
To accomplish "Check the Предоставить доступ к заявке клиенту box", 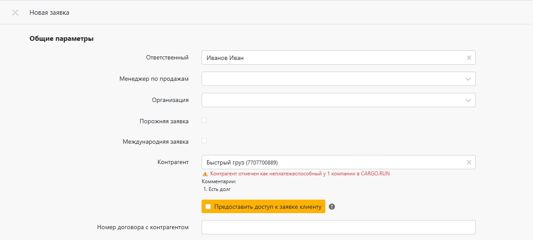I will (208, 207).
